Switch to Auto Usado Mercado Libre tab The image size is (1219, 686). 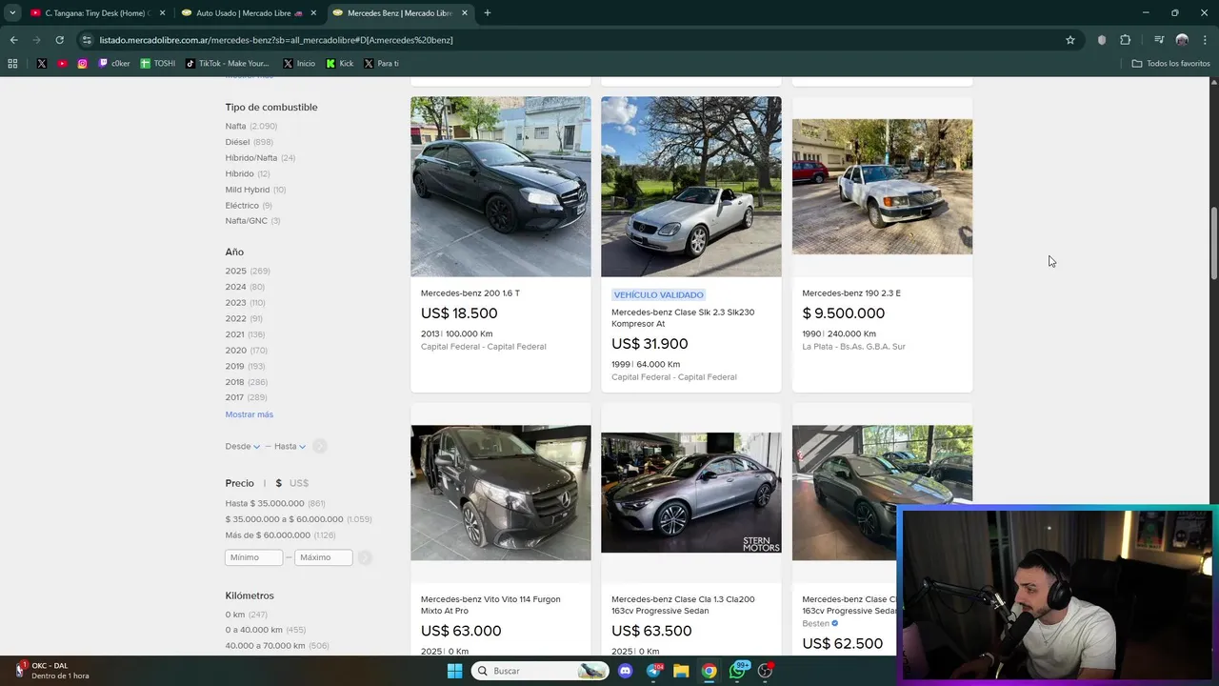(x=250, y=13)
